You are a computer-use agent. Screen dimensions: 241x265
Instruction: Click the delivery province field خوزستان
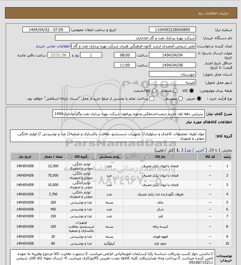pos(172,74)
